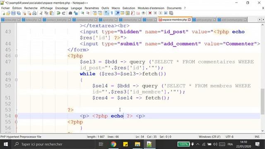
Task: Switch to the add-post.php tab
Action: 204,20
